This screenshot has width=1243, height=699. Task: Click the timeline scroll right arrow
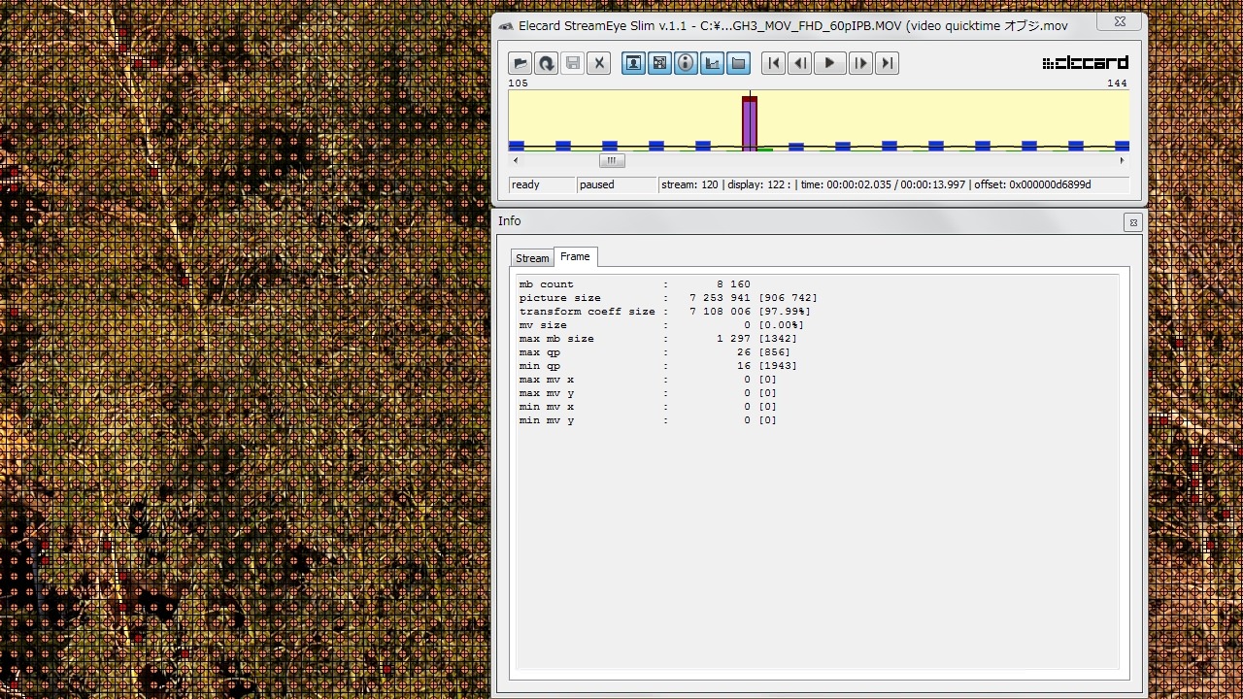[1122, 160]
